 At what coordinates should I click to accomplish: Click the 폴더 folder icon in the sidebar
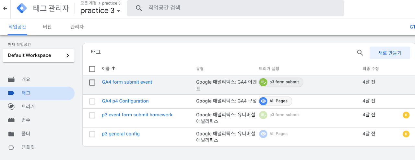(x=11, y=134)
